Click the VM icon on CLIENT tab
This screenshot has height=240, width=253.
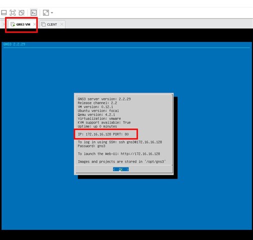[x=43, y=24]
